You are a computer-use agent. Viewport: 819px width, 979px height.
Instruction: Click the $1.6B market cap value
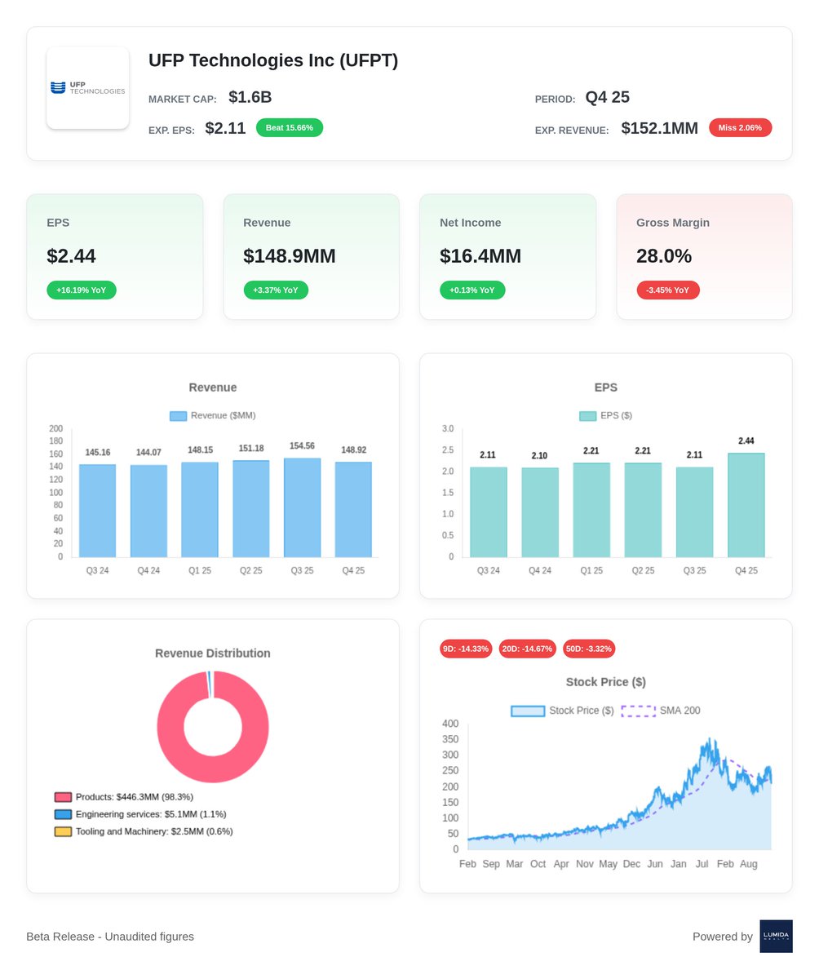coord(250,97)
